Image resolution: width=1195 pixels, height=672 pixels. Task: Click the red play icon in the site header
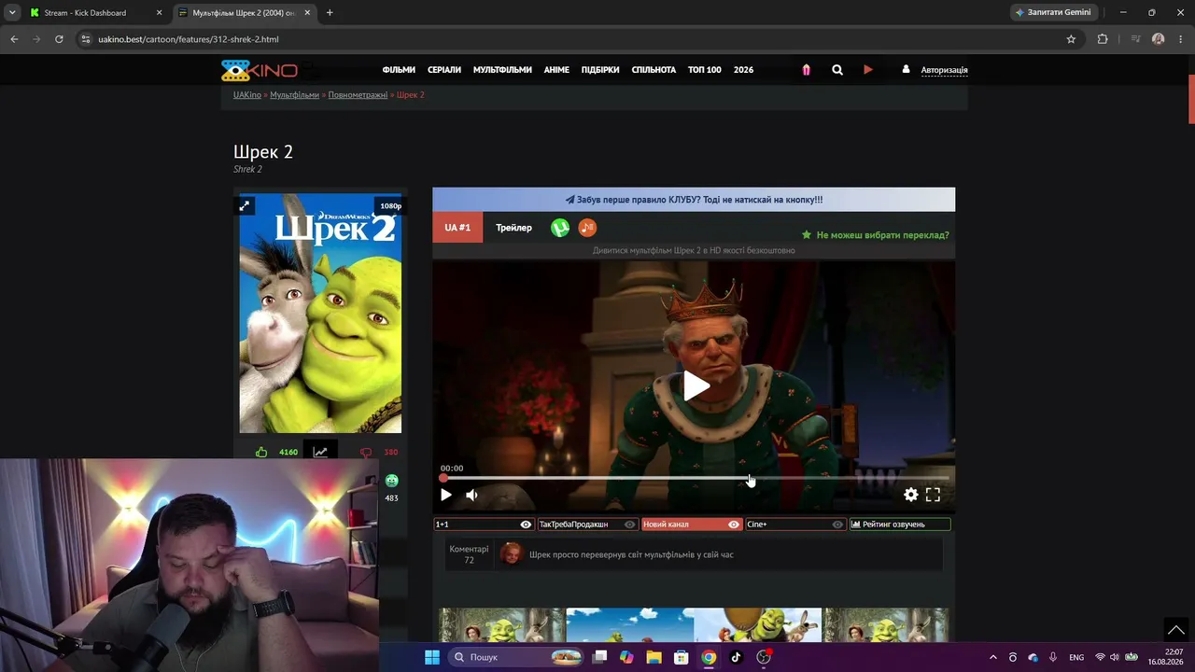pos(868,69)
